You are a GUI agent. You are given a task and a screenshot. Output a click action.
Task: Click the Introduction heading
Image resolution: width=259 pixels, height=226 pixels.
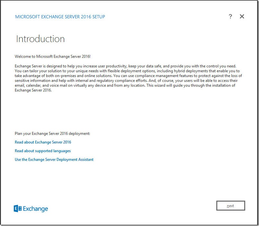[40, 39]
